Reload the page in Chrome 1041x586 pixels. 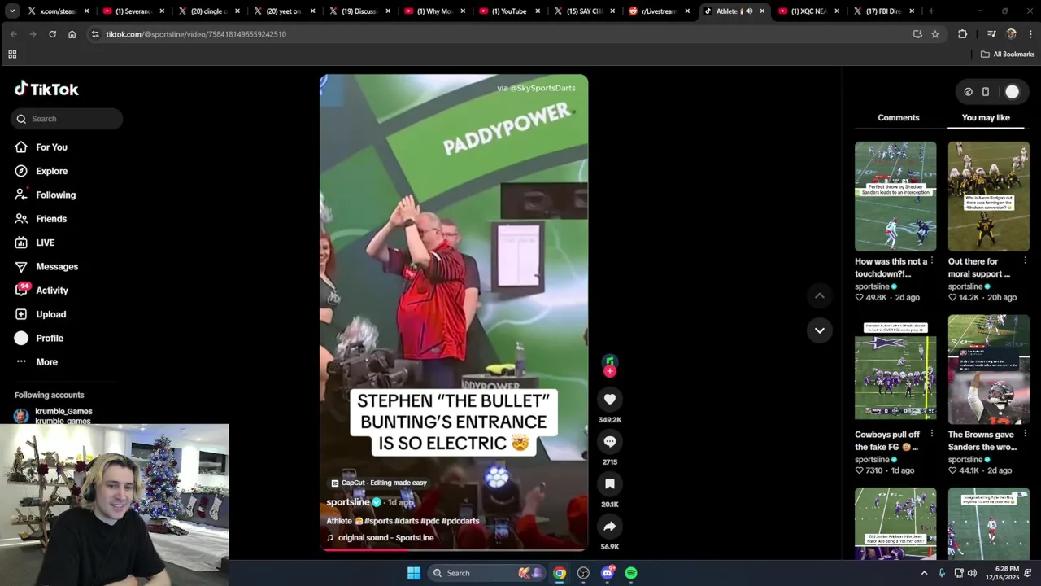[52, 34]
